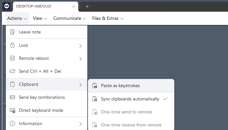
Task: Click the Lock padlock icon
Action: (x=12, y=45)
